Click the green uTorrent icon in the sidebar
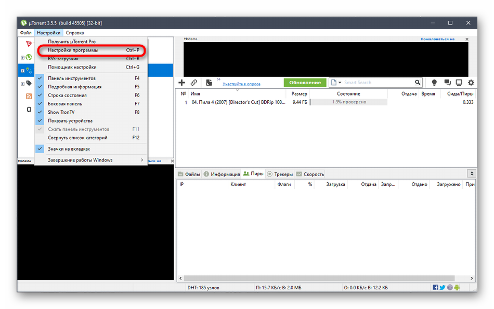This screenshot has height=309, width=494. point(29,57)
